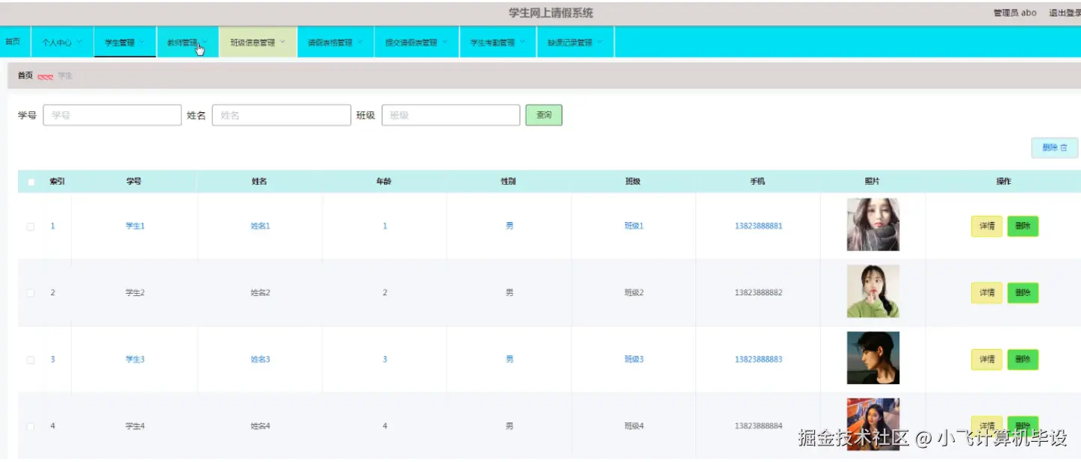Open the photo thumbnail of 学生2
This screenshot has height=462, width=1081.
[x=873, y=292]
